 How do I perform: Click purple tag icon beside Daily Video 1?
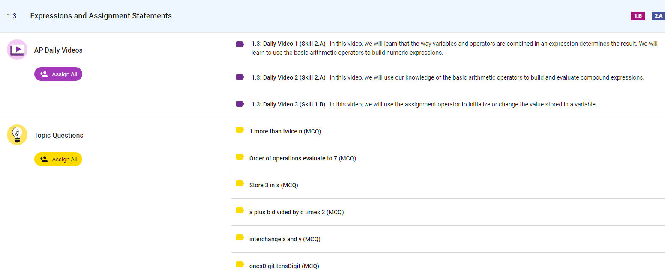point(240,44)
